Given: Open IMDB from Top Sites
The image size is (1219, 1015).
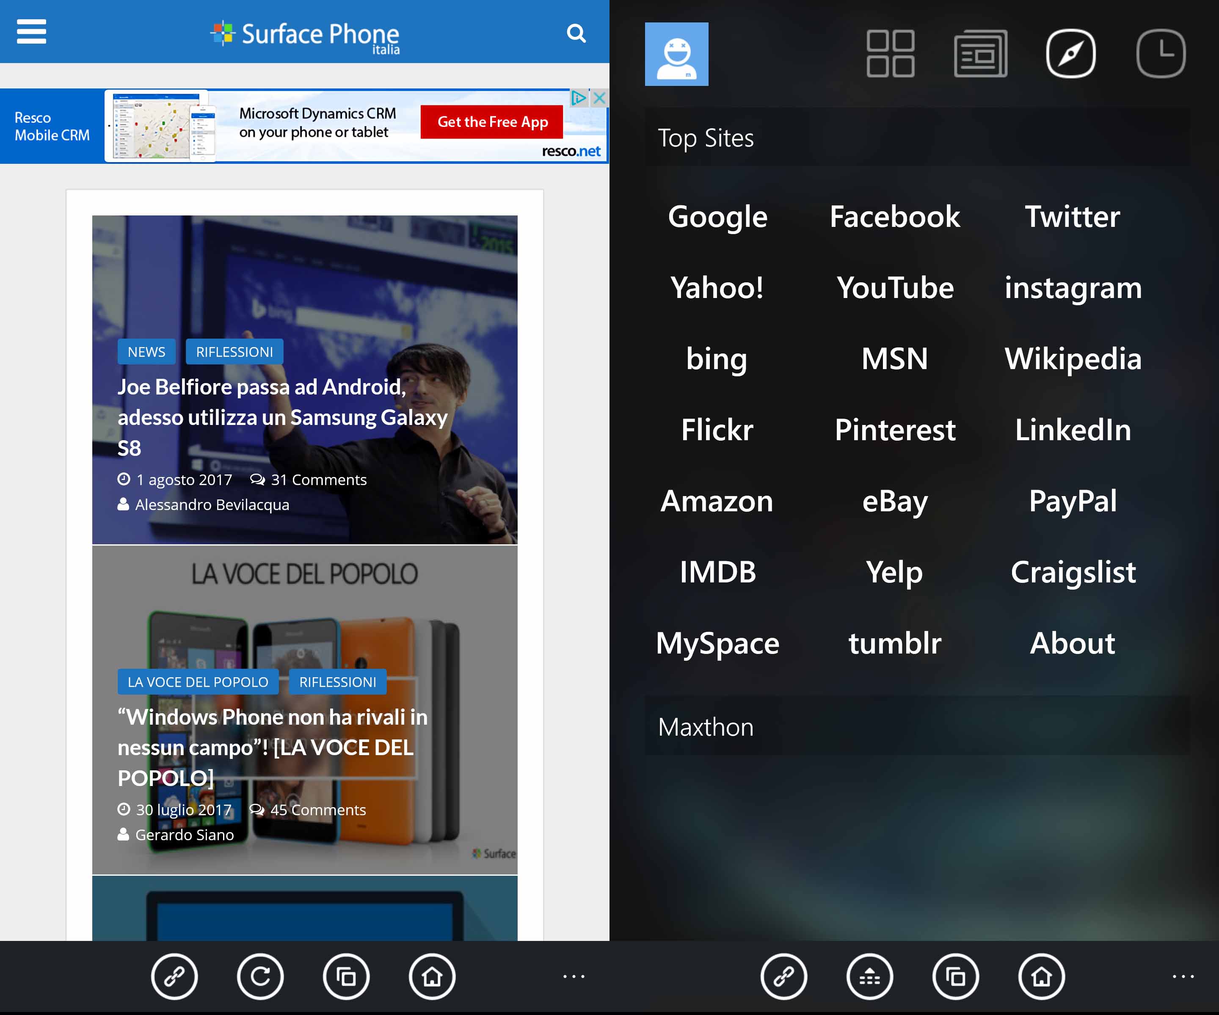Looking at the screenshot, I should click(x=717, y=572).
